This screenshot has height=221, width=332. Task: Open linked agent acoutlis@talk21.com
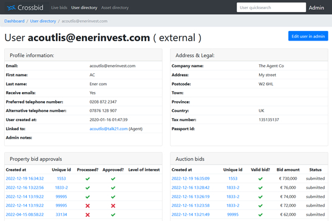pos(109,129)
